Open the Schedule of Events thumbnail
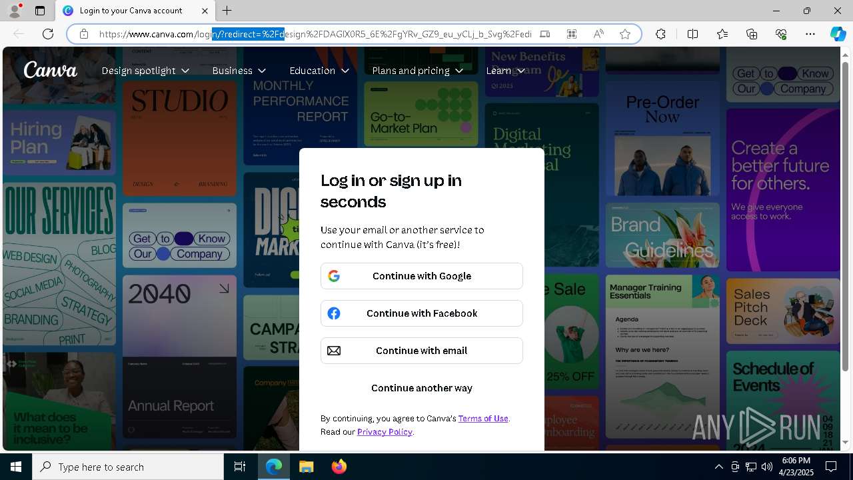This screenshot has width=853, height=480. click(783, 399)
